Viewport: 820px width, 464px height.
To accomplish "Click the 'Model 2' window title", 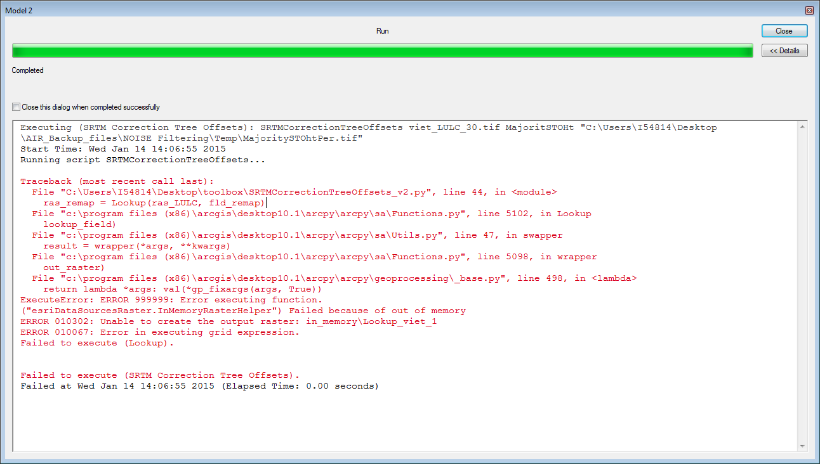I will click(19, 11).
